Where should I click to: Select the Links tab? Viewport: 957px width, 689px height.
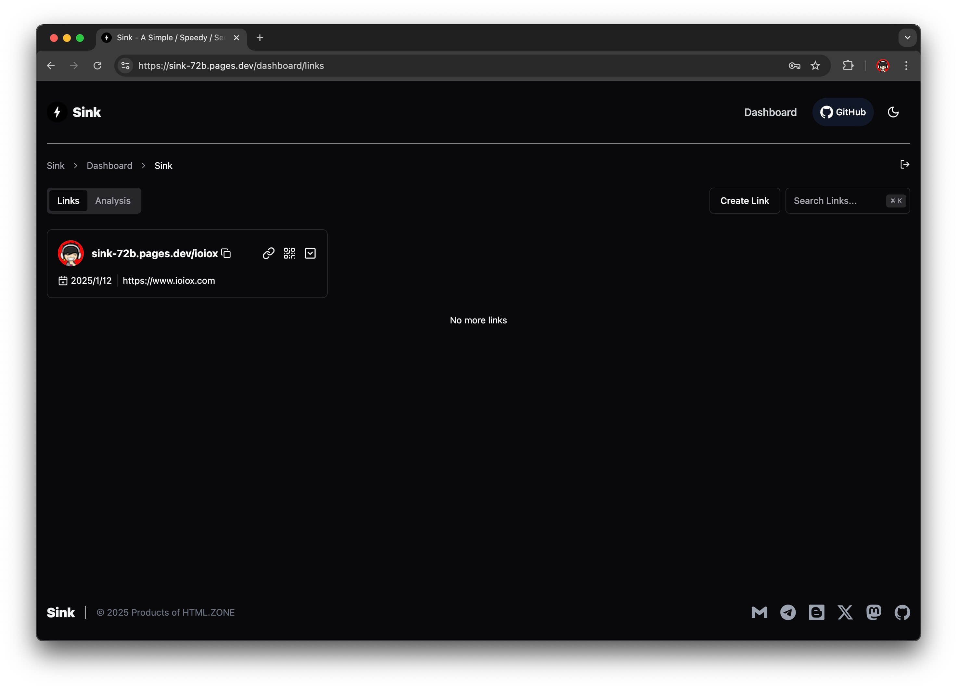[68, 201]
